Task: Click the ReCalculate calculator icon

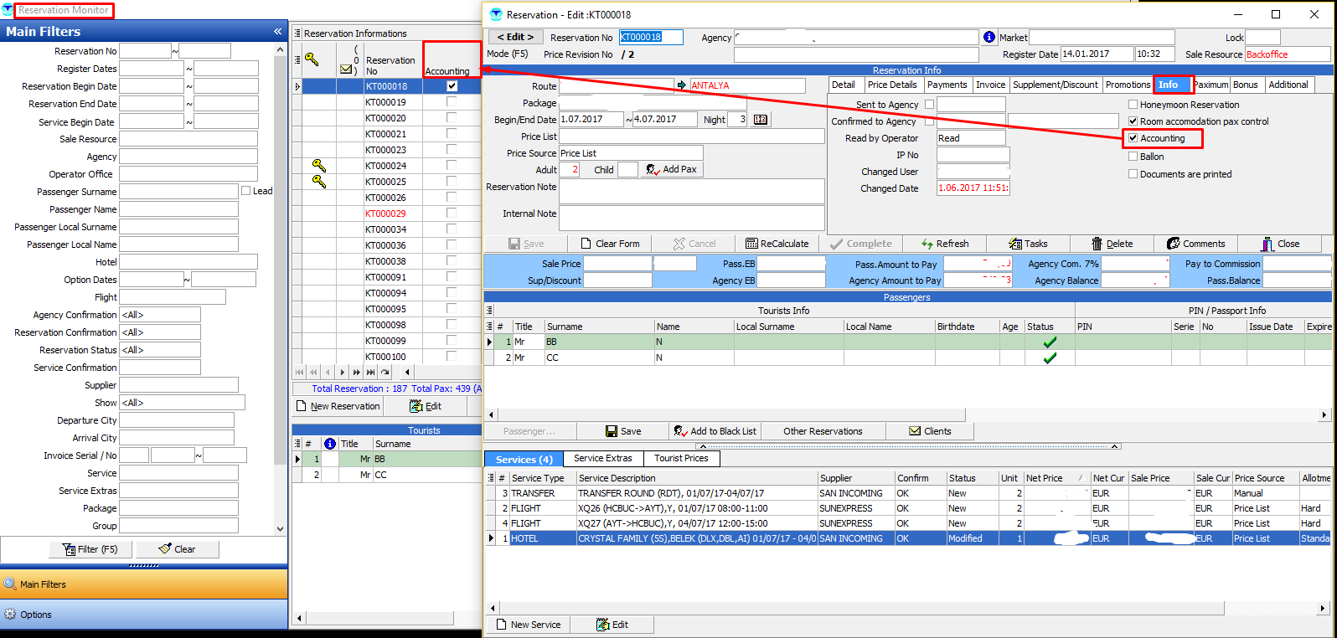Action: pos(751,244)
